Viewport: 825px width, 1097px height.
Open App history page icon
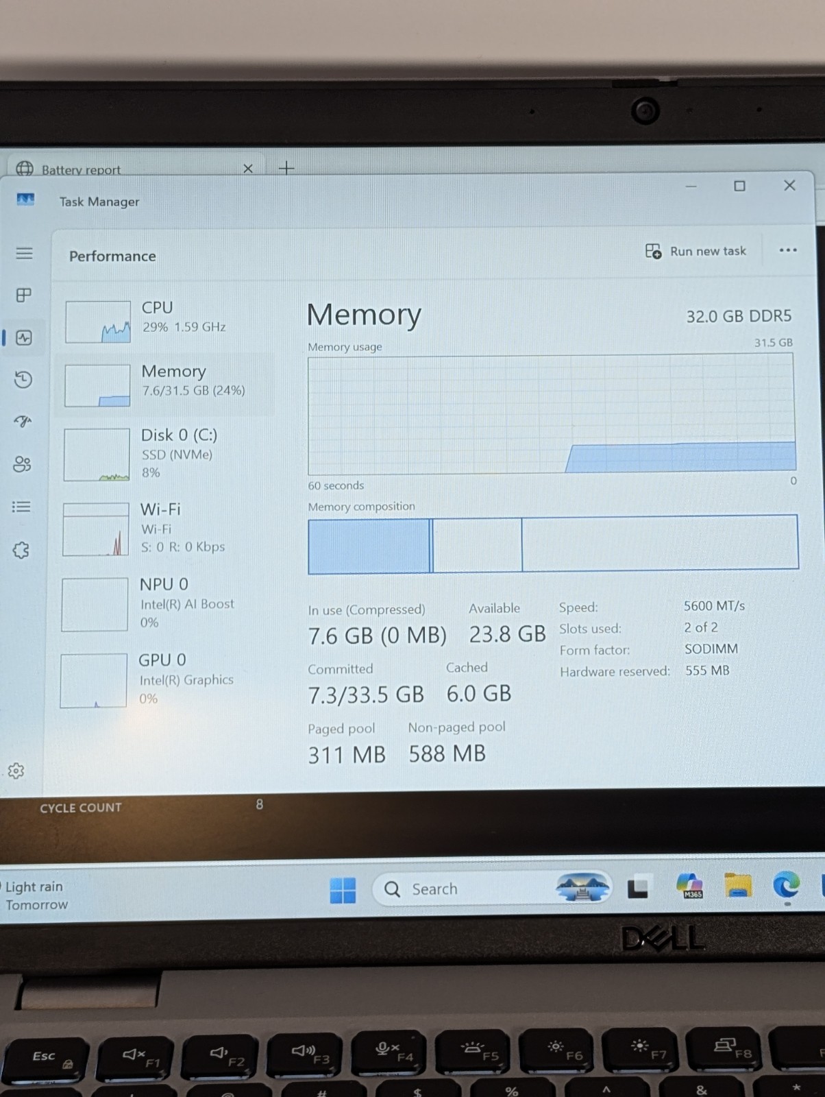pyautogui.click(x=23, y=379)
